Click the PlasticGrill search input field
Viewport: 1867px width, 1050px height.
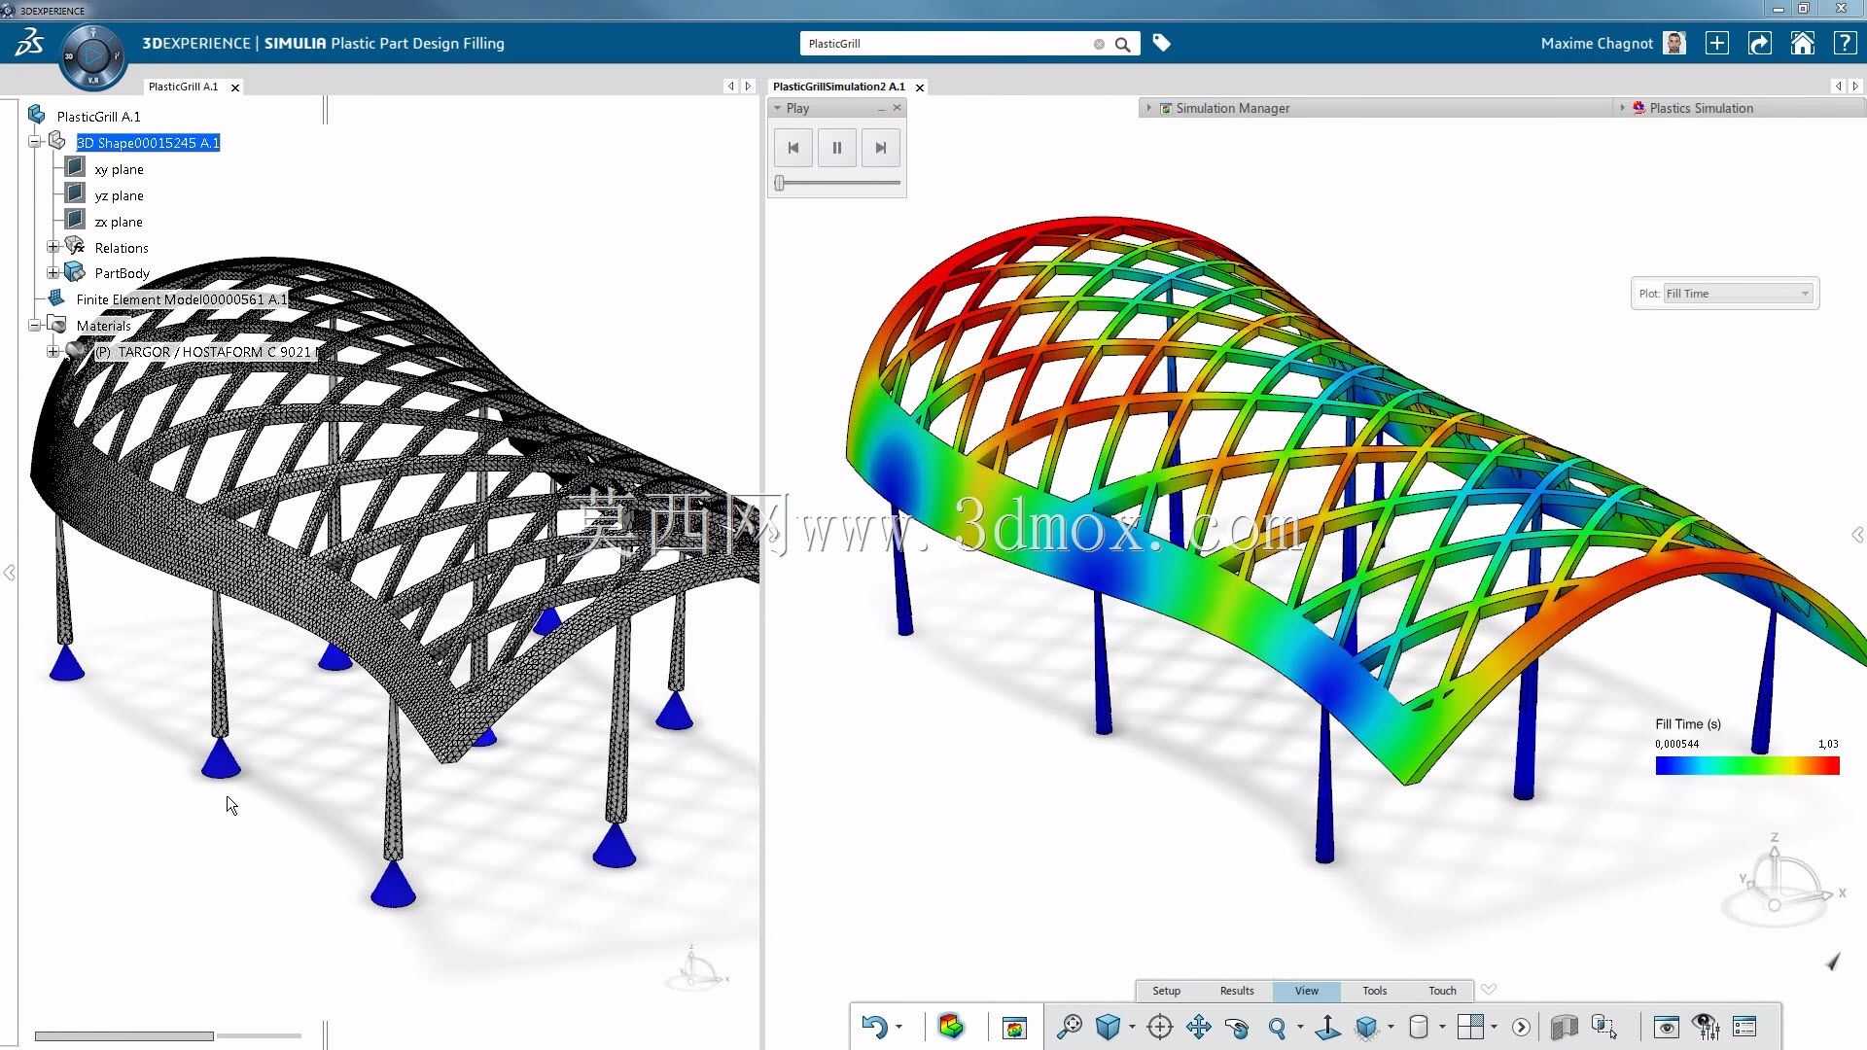click(948, 44)
